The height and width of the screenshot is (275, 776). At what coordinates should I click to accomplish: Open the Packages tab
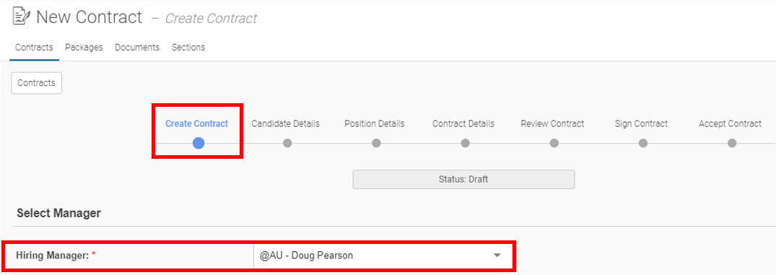coord(84,48)
